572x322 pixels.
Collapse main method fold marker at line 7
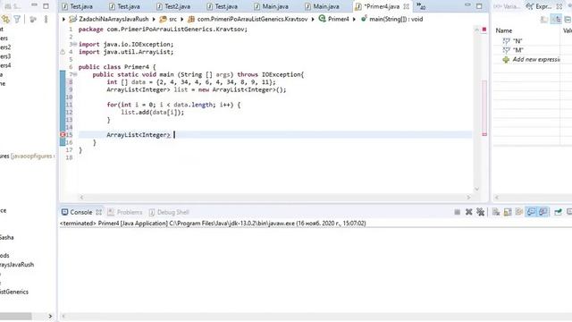[x=75, y=74]
